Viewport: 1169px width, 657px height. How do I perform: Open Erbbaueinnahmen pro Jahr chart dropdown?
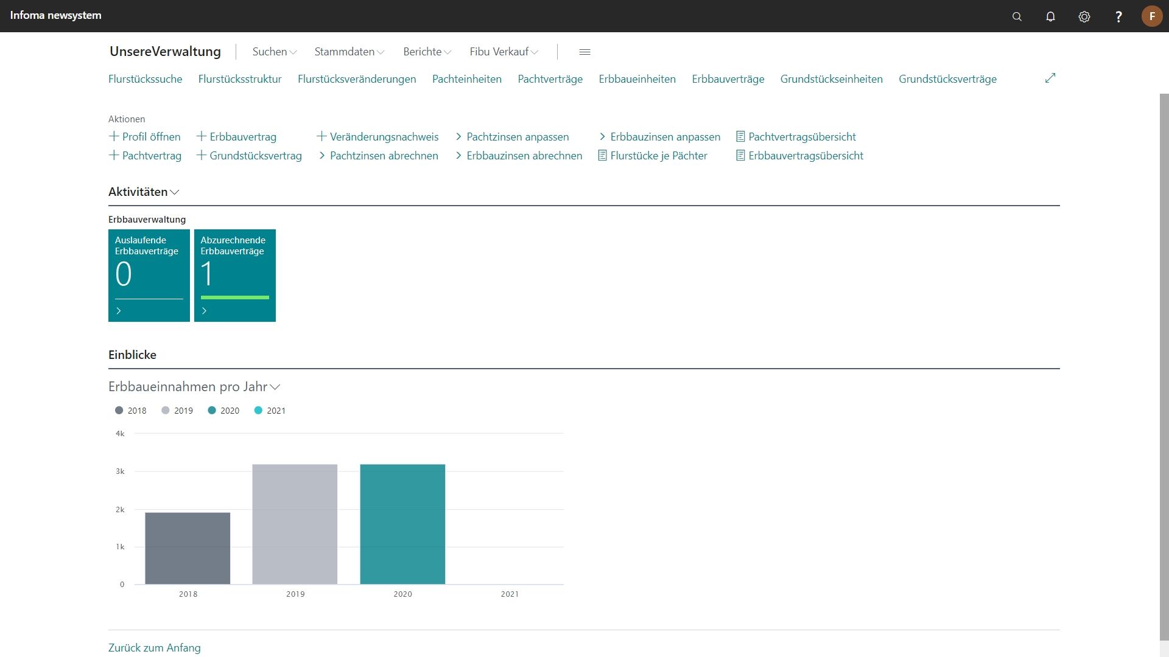point(275,387)
